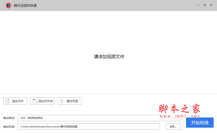
Task: Maximize the converter window
Action: (x=205, y=5)
